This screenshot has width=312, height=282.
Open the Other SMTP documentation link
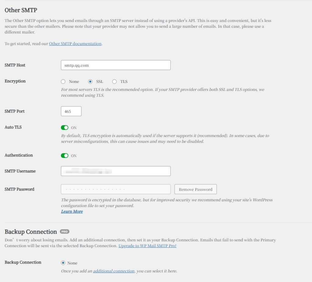(x=75, y=44)
